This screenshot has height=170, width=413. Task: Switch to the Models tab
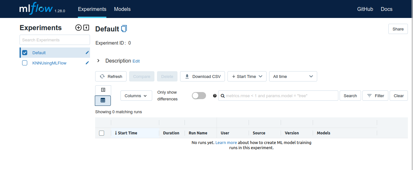pos(122,9)
